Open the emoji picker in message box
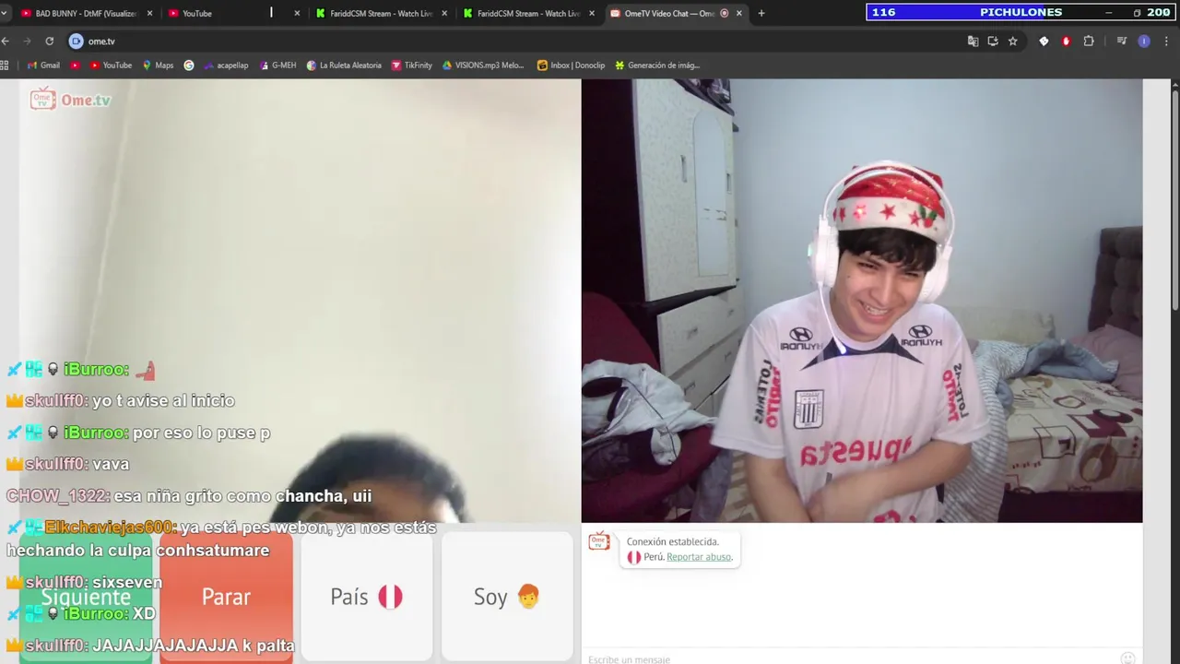The image size is (1180, 664). [x=1127, y=658]
